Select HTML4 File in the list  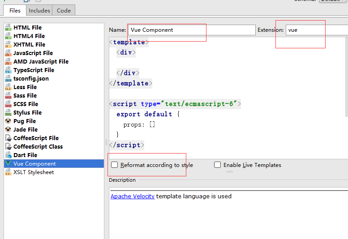(x=29, y=36)
